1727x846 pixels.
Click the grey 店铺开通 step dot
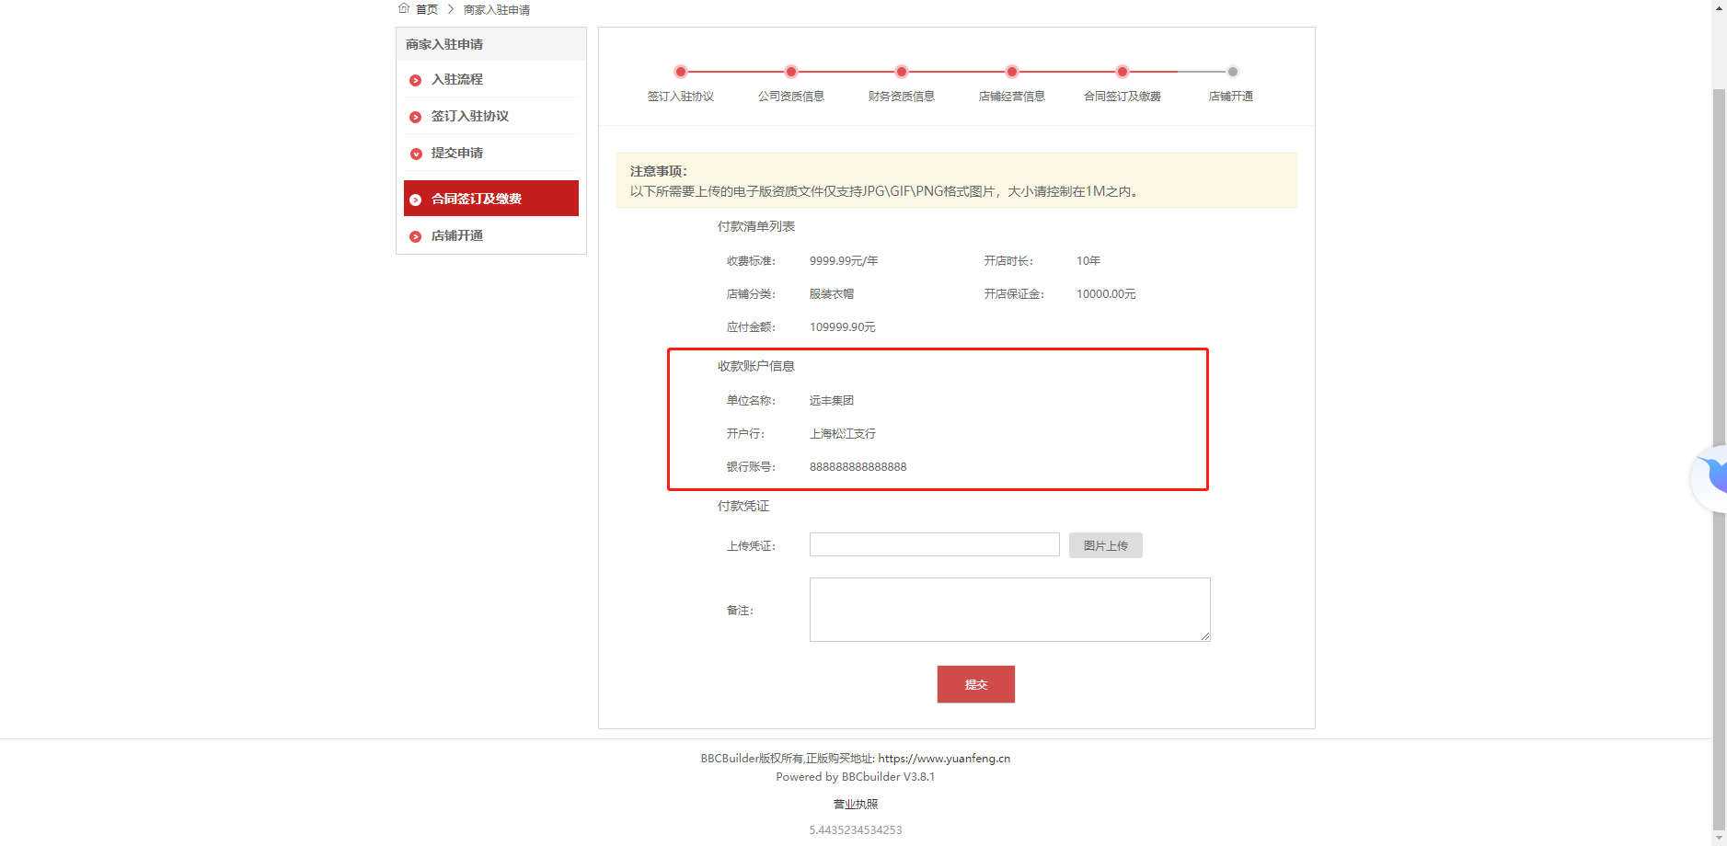click(x=1233, y=72)
